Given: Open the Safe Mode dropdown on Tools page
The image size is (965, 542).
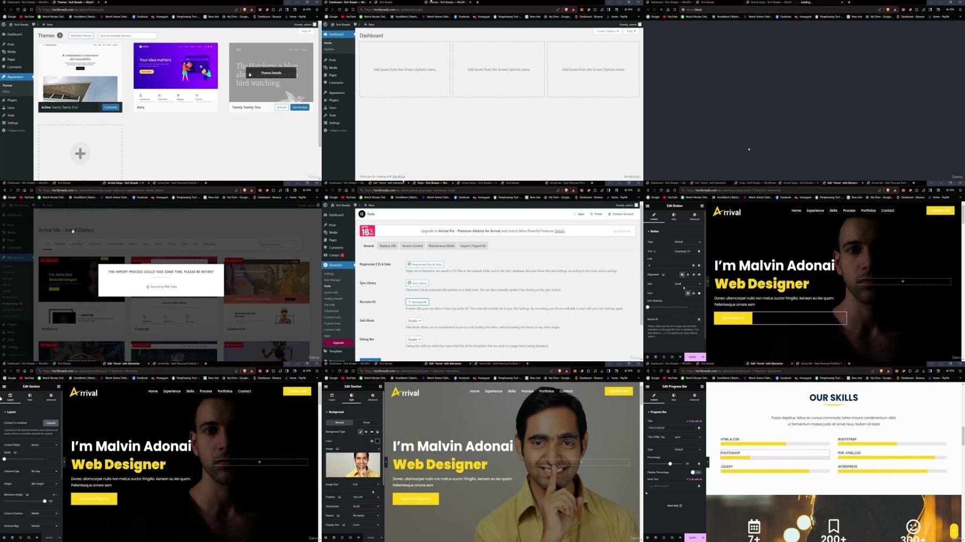Looking at the screenshot, I should click(x=414, y=321).
